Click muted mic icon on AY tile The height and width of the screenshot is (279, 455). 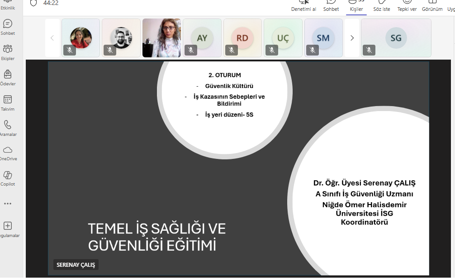(191, 50)
